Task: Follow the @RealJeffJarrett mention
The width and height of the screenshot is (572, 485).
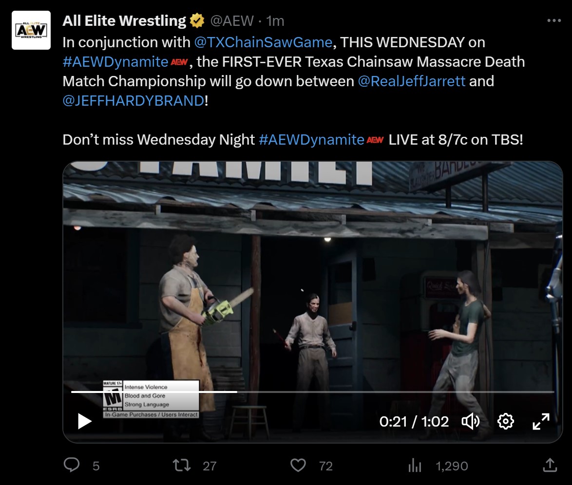Action: click(412, 81)
